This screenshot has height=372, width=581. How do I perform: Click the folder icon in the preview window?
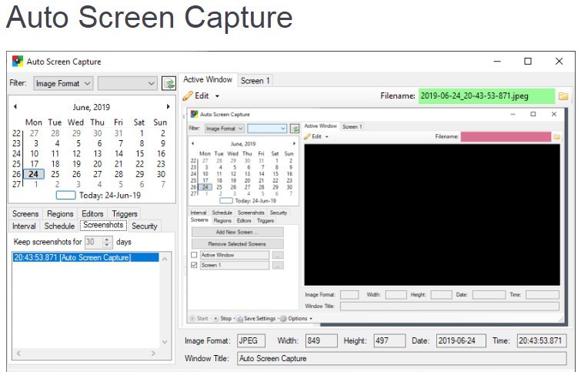point(556,136)
